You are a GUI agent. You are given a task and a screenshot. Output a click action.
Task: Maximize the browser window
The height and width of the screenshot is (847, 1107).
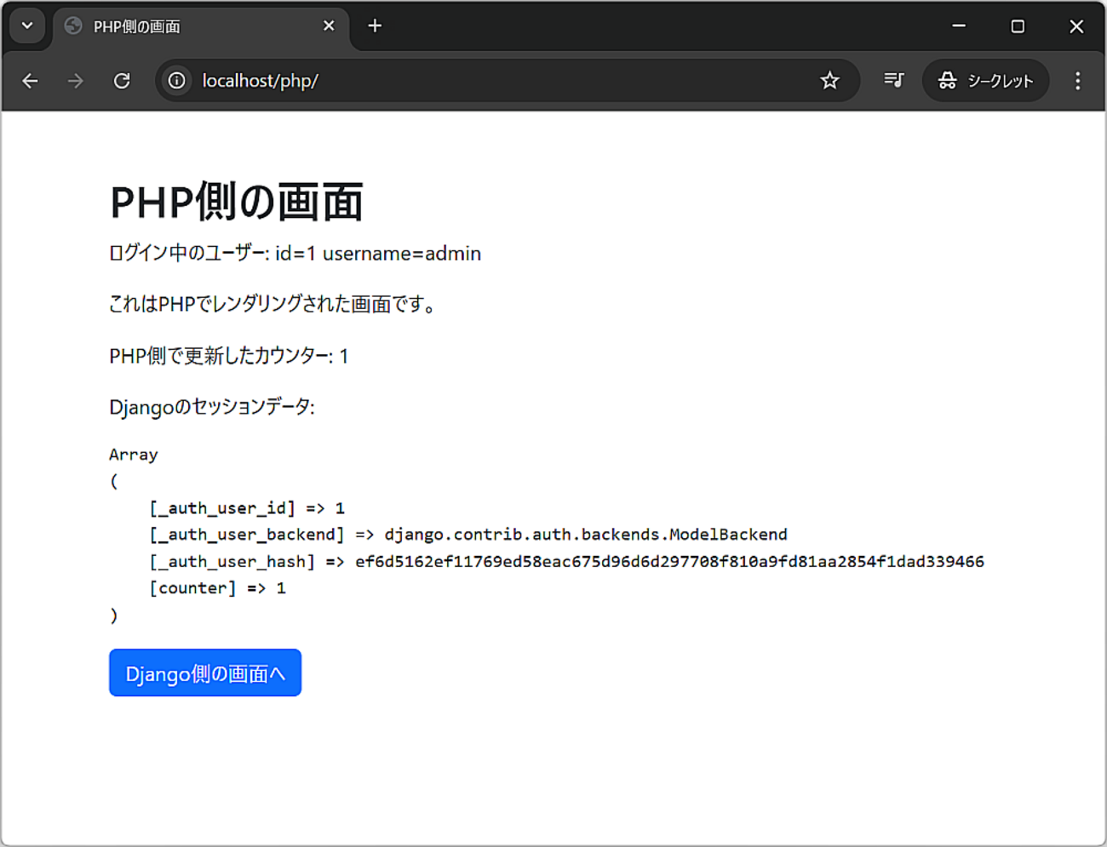pyautogui.click(x=1018, y=26)
